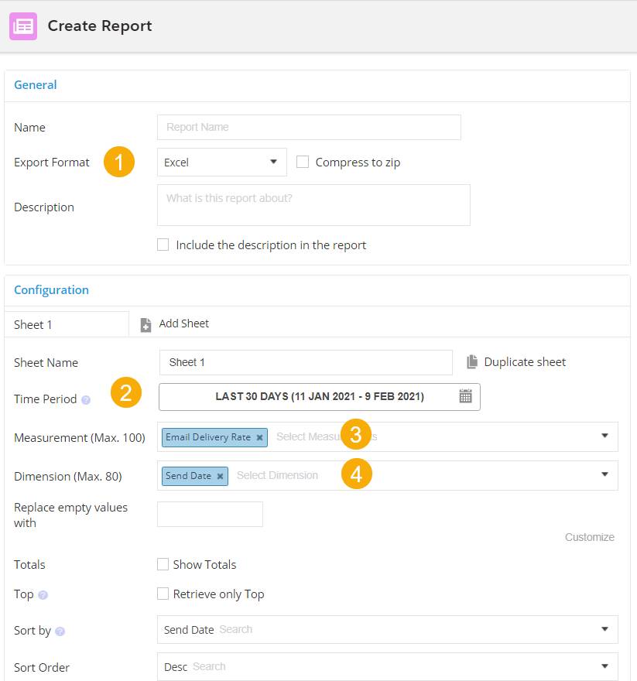Click the Duplicate sheet copy icon
Image resolution: width=637 pixels, height=681 pixels.
[x=474, y=361]
